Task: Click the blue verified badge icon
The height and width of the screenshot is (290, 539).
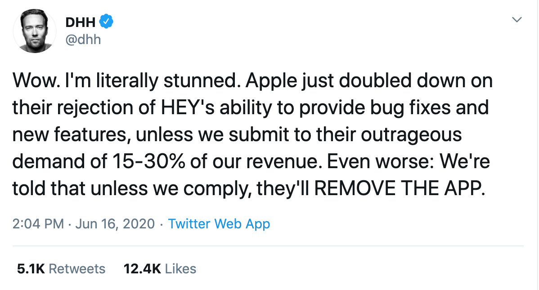Action: pos(106,22)
